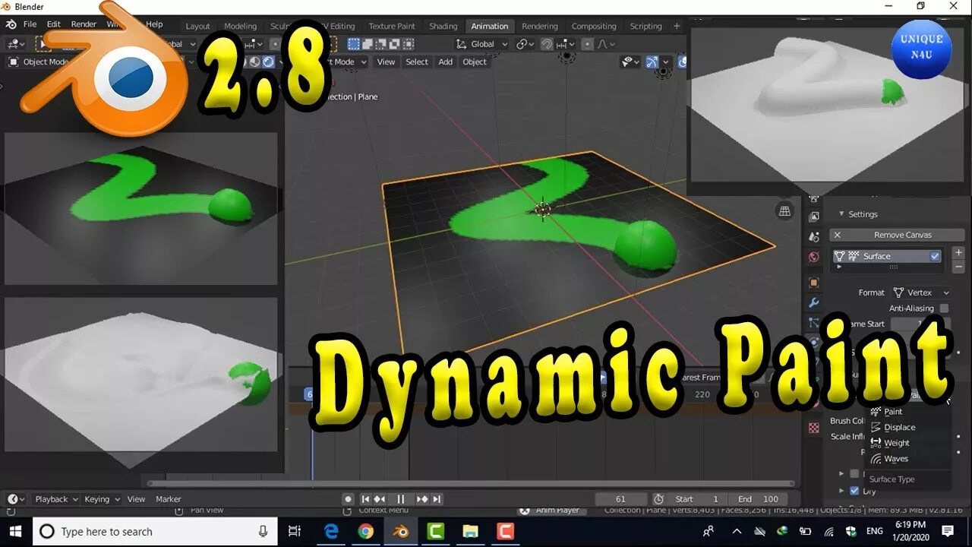
Task: Uncheck the Dry checkbox
Action: [x=854, y=491]
